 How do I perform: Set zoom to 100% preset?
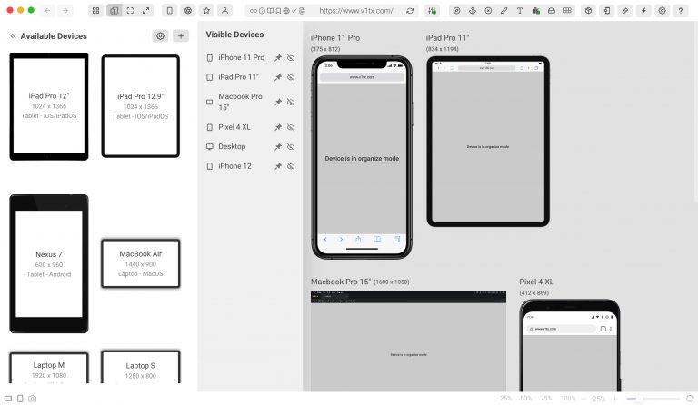[567, 399]
